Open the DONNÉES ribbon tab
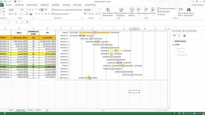The image size is (205, 115). pos(56,5)
